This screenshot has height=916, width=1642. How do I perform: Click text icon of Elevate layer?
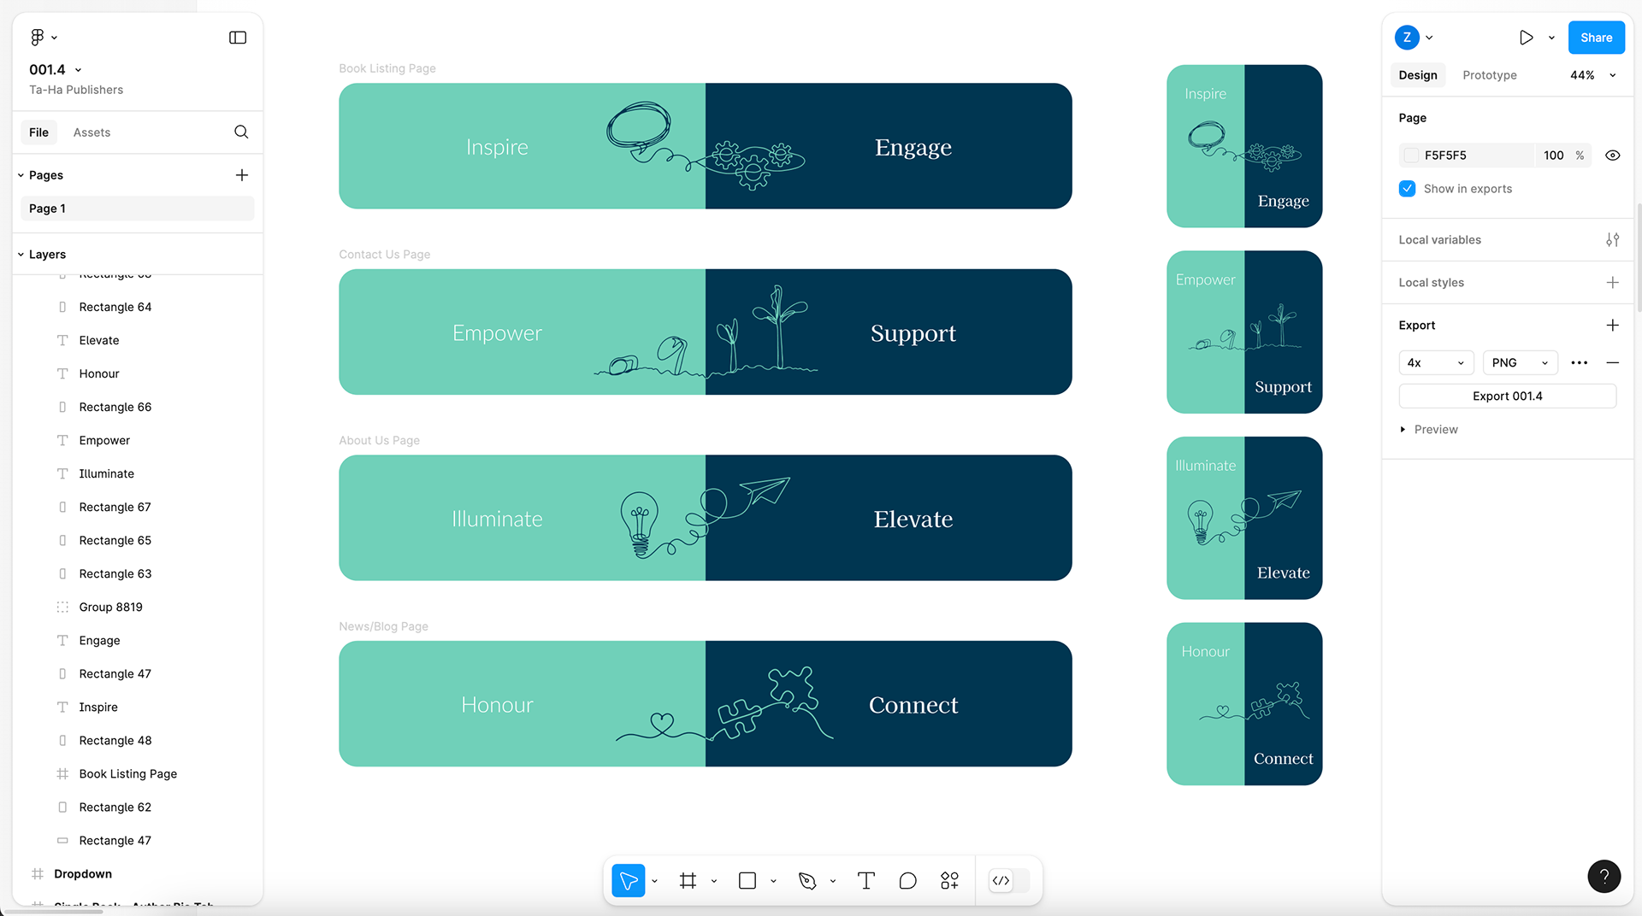(62, 340)
